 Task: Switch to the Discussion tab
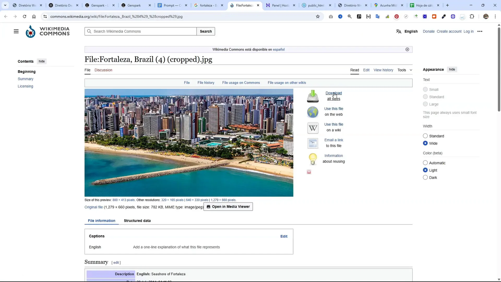103,70
